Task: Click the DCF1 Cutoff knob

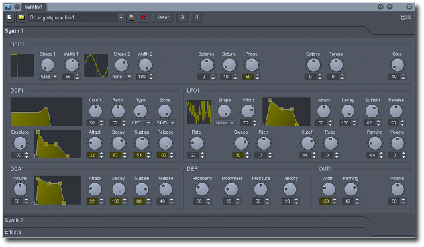Action: click(x=95, y=111)
